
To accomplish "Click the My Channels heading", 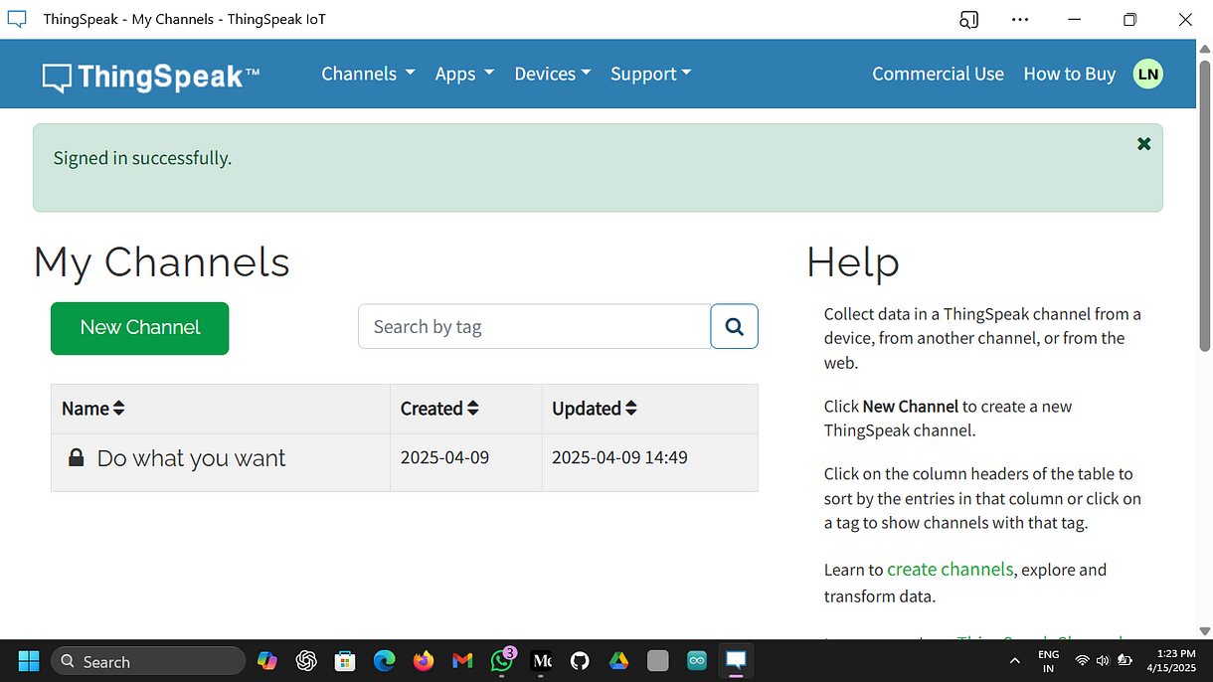I will [162, 262].
